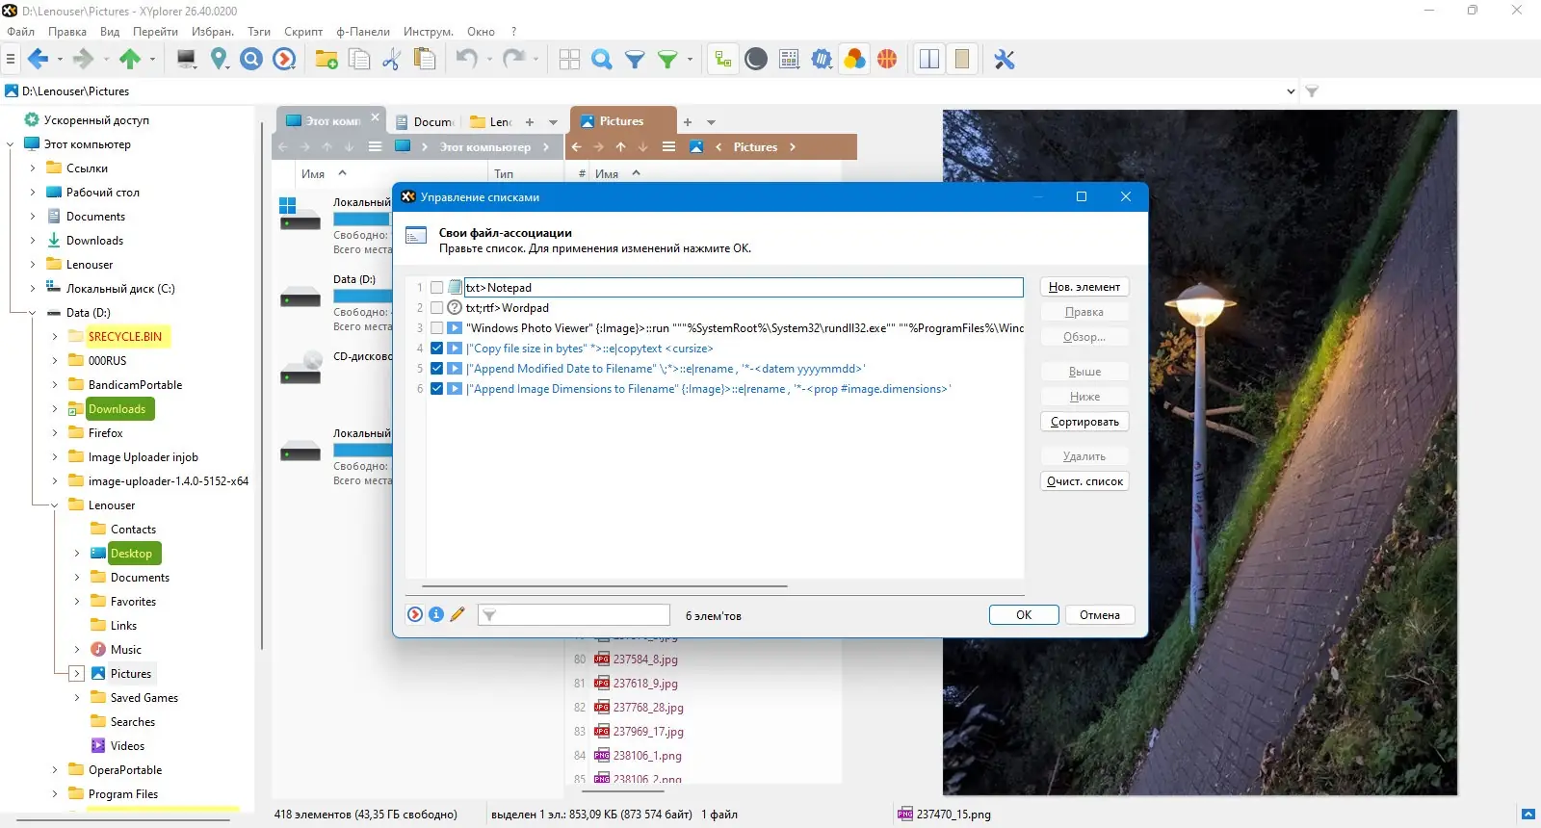Click the pencil edit icon in dialog
The image size is (1541, 828).
(x=457, y=614)
